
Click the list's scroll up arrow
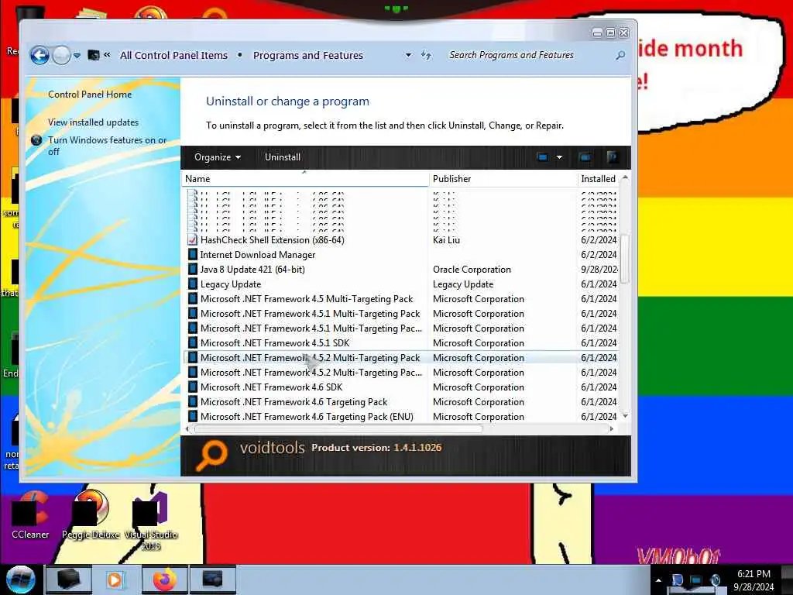tap(625, 177)
